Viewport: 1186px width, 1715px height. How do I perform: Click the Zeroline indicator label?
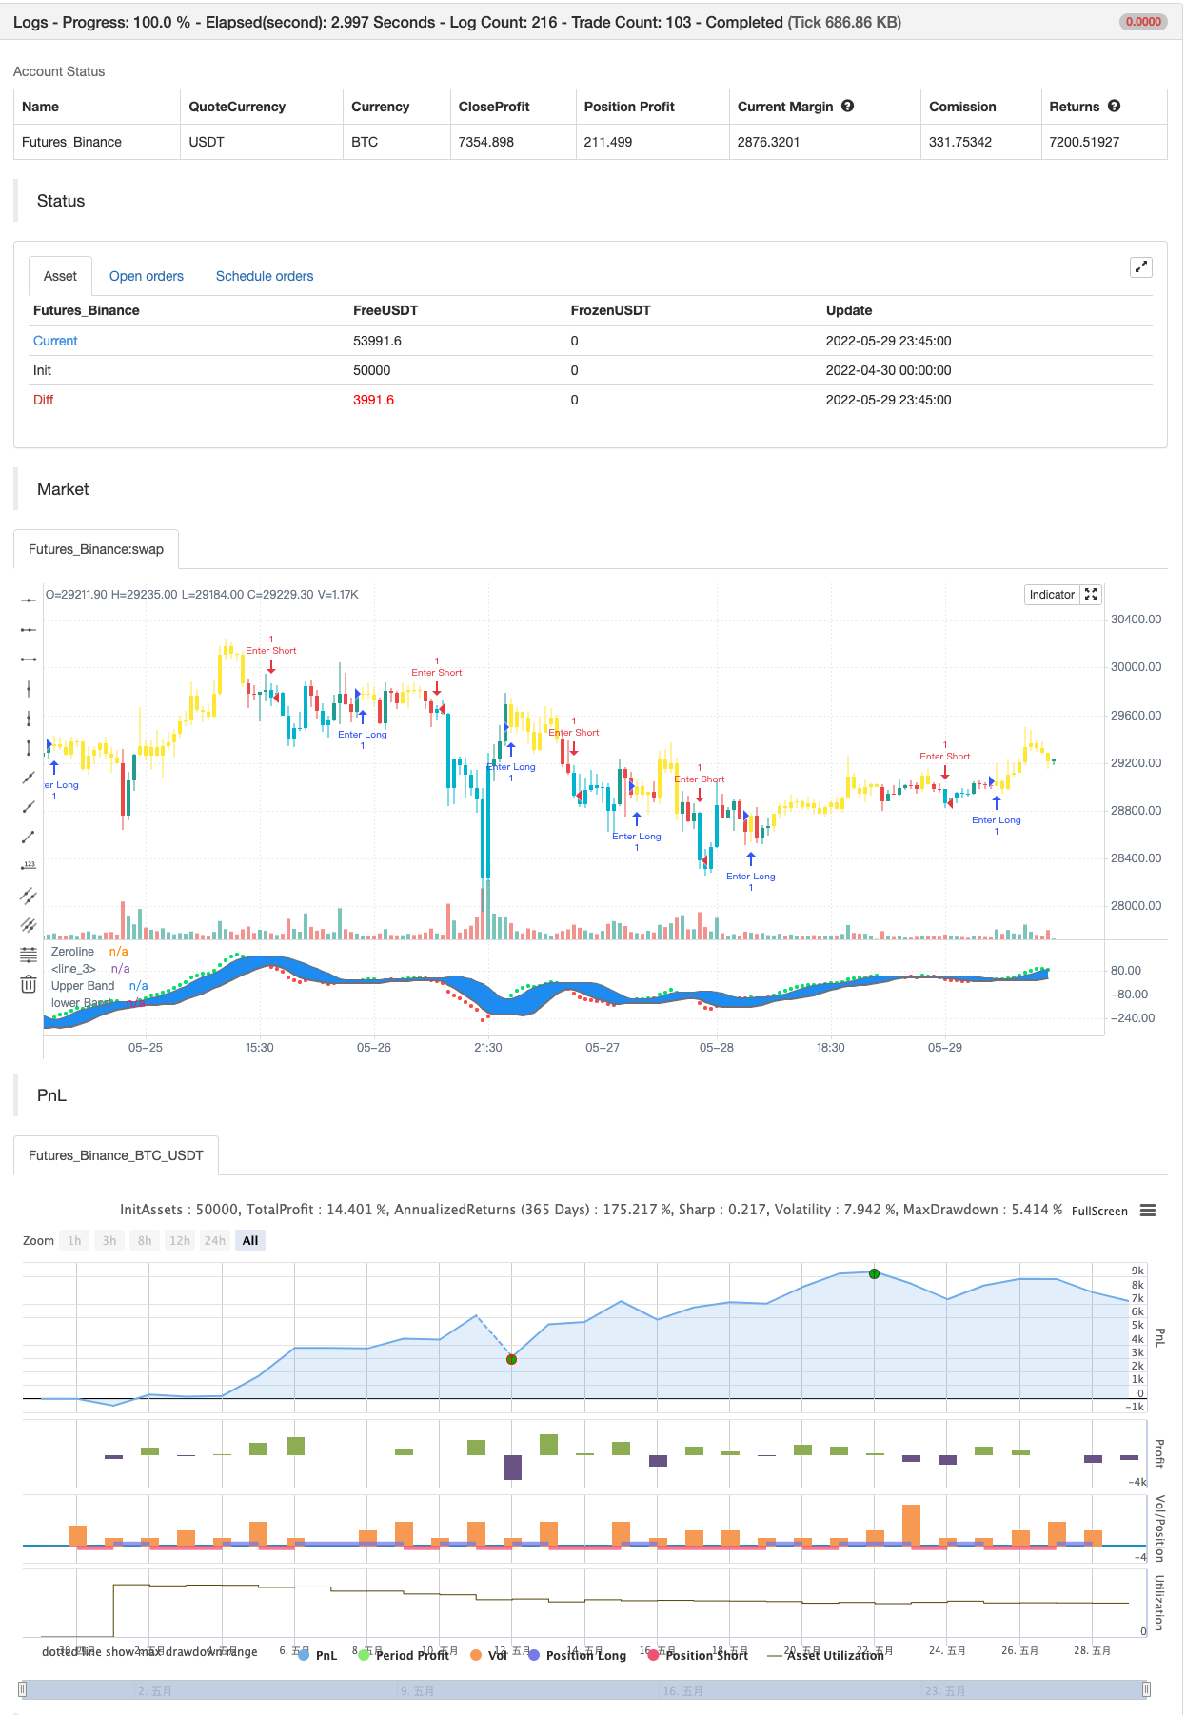(x=72, y=952)
